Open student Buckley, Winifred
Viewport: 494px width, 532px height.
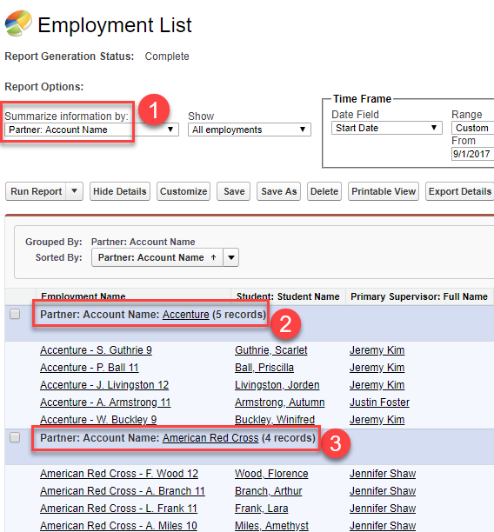(x=275, y=420)
